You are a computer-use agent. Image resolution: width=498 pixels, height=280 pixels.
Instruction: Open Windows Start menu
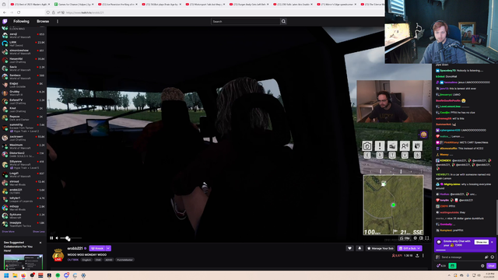[x=6, y=275]
